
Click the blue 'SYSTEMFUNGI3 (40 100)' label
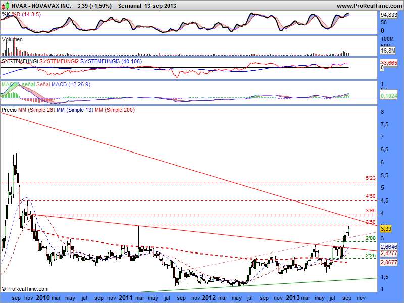coord(111,61)
